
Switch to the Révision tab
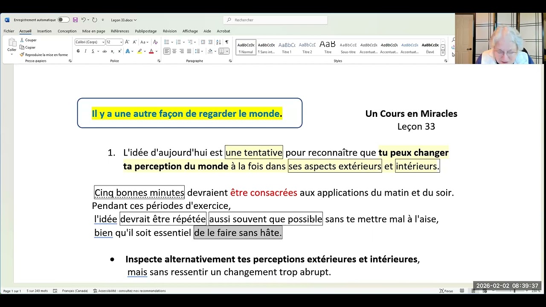(169, 31)
